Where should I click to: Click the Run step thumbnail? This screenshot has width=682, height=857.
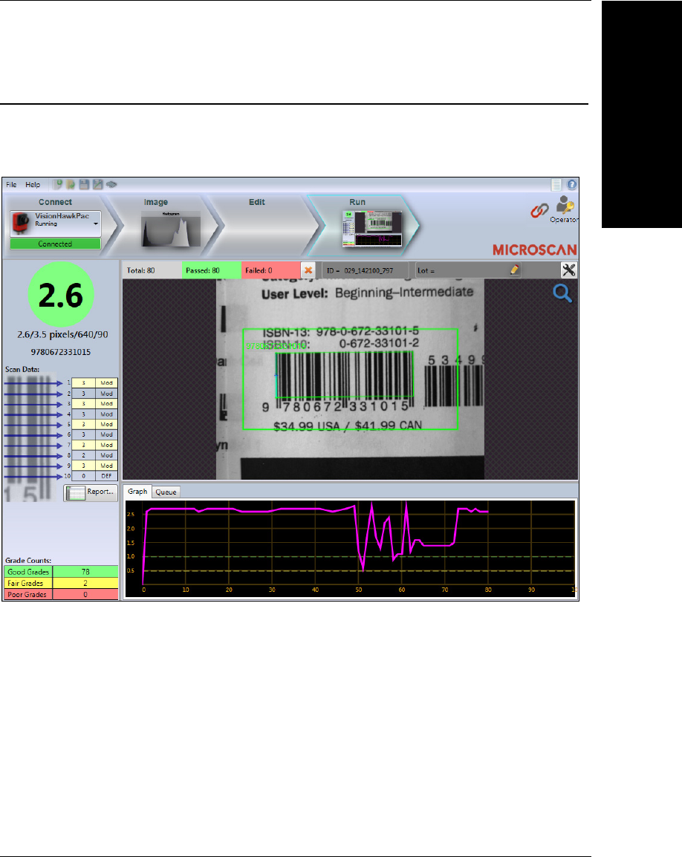[x=372, y=229]
